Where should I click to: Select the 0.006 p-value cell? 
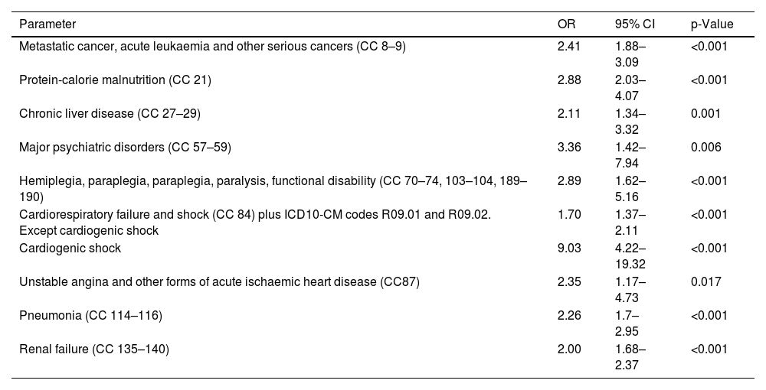(705, 148)
